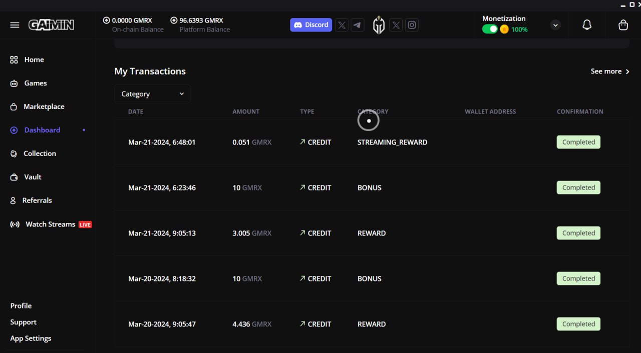641x353 pixels.
Task: Open the Games menu item
Action: 36,83
